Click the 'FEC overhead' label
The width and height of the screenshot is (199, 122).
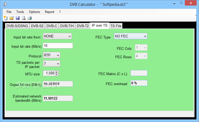click(x=116, y=84)
